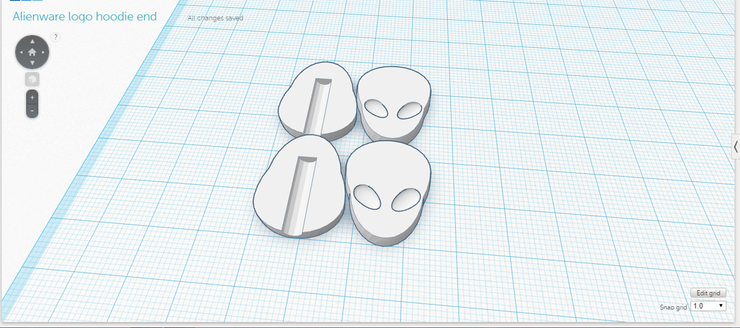Open the help question mark icon
Screen dimensions: 740x328
pos(55,37)
